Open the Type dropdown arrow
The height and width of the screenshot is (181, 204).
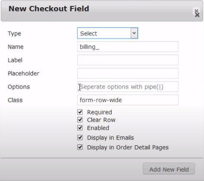point(134,33)
